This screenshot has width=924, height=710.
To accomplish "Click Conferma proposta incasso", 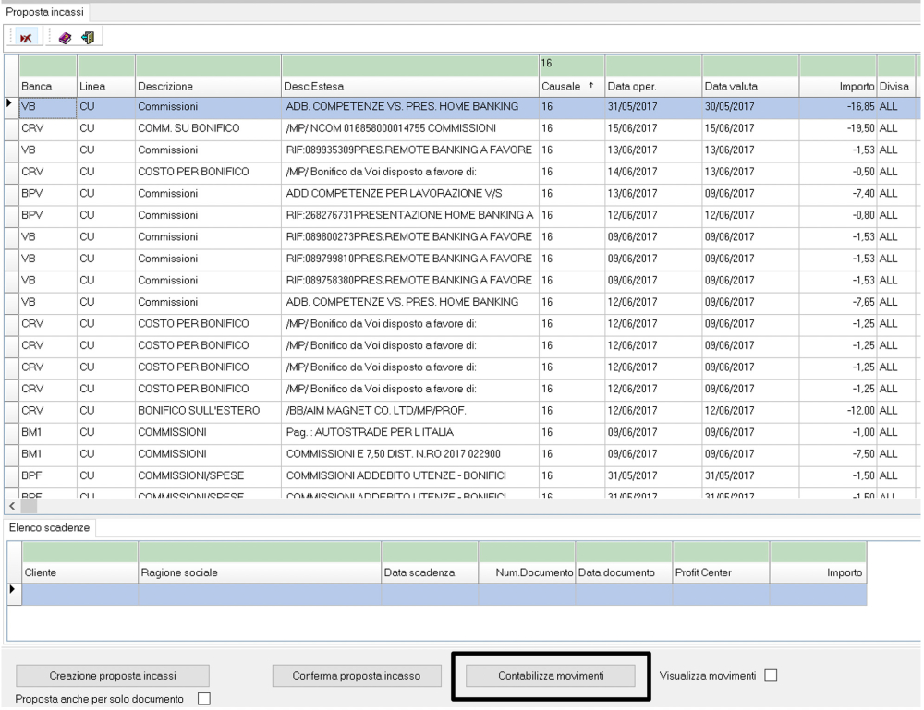I will pyautogui.click(x=356, y=677).
